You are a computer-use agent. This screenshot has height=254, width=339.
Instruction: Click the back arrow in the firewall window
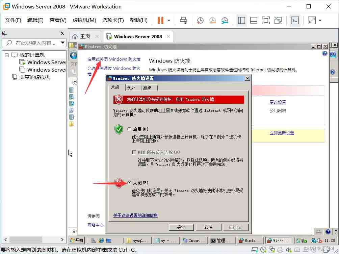coord(74,55)
